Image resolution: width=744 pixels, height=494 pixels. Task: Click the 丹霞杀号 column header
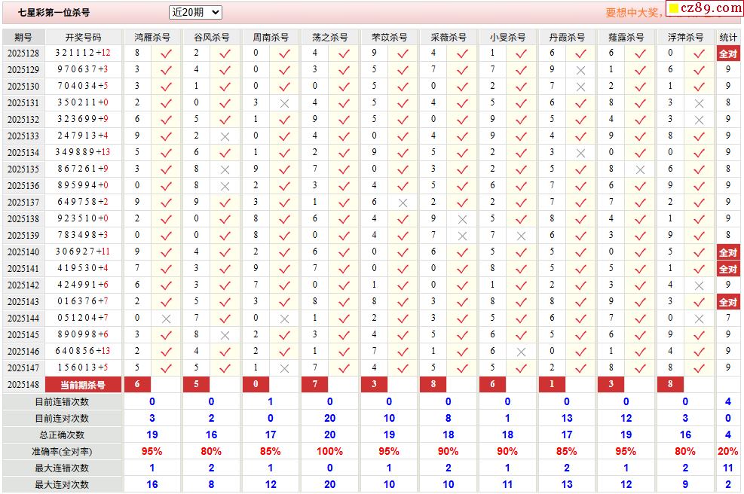pos(567,37)
